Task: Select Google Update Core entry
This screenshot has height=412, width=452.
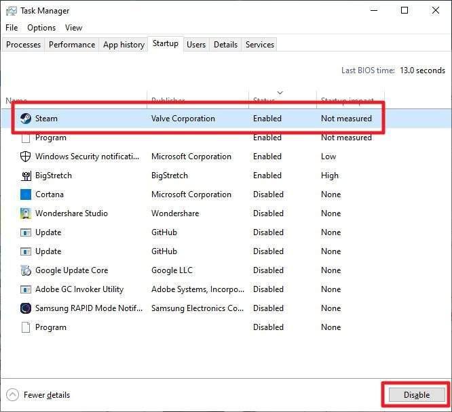Action: (x=71, y=270)
